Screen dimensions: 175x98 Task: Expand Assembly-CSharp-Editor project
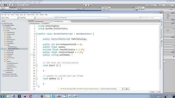pyautogui.click(x=2, y=74)
